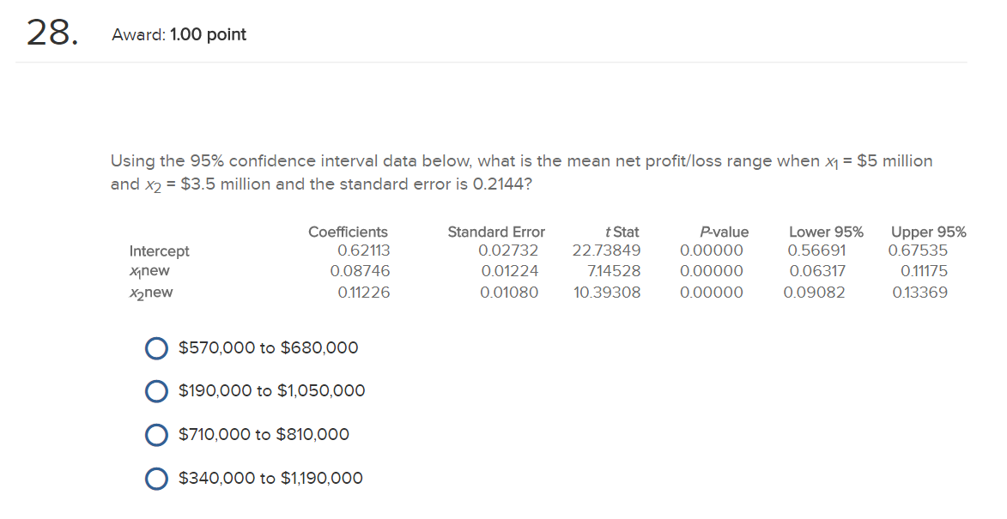Click the '$570,000 to $680,000' answer label
This screenshot has height=519, width=1007.
(x=269, y=347)
